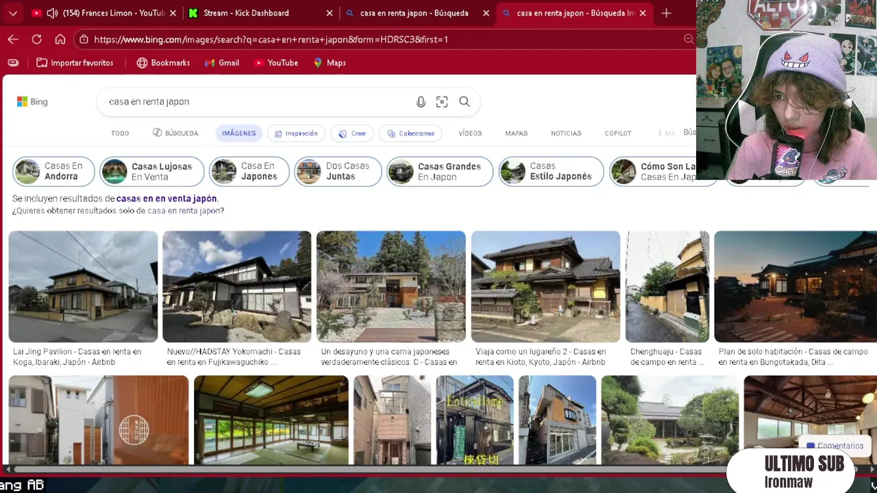Switch to TODO results tab
877x493 pixels.
120,133
